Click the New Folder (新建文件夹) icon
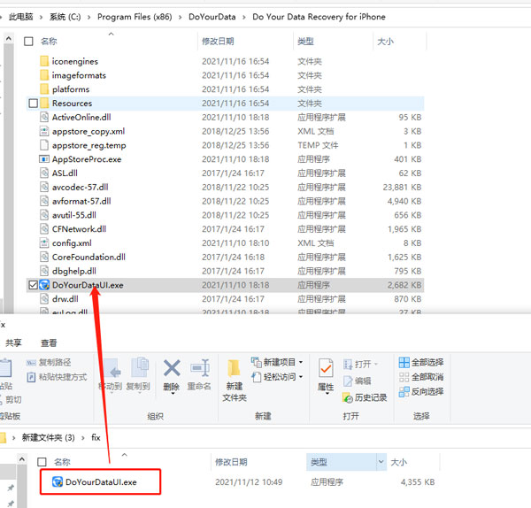531x508 pixels. point(234,368)
